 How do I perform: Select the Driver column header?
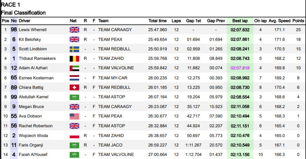(24, 21)
